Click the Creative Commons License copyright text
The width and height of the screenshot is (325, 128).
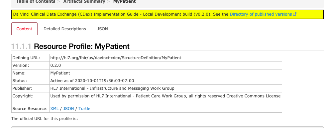253,96
